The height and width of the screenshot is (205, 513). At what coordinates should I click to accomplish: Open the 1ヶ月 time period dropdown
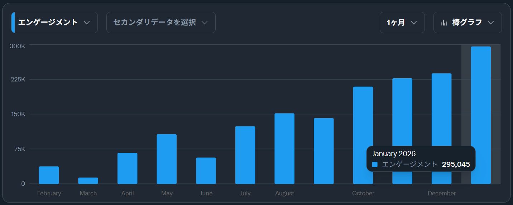pos(402,22)
